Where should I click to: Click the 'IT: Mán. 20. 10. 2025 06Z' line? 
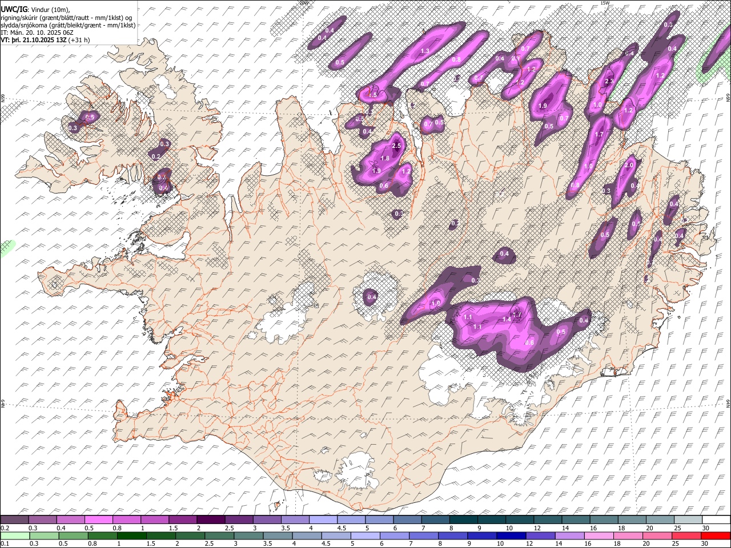(x=38, y=33)
